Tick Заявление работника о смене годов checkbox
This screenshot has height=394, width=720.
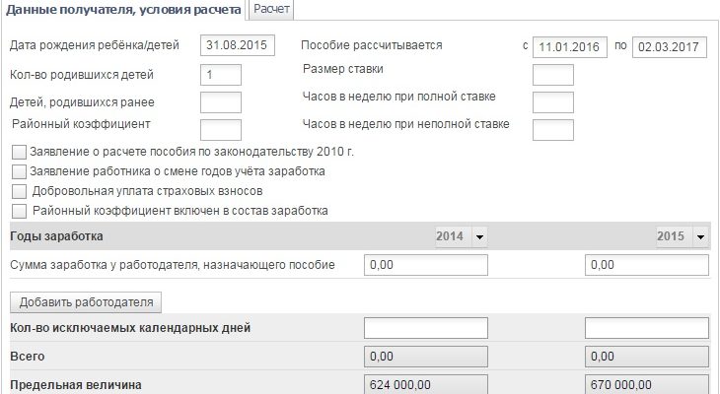pos(19,171)
